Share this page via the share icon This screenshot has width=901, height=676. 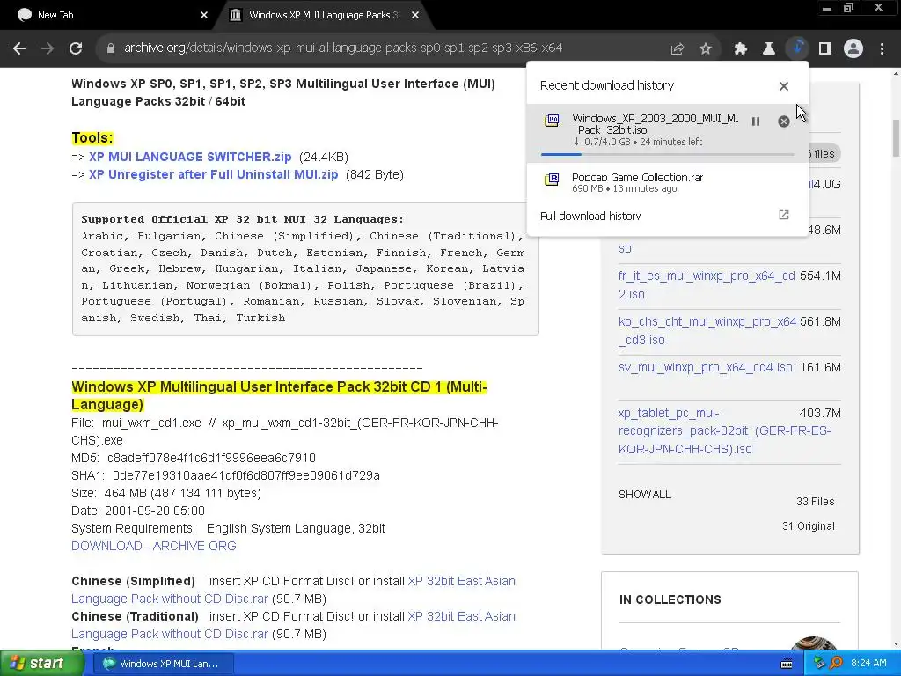click(678, 49)
